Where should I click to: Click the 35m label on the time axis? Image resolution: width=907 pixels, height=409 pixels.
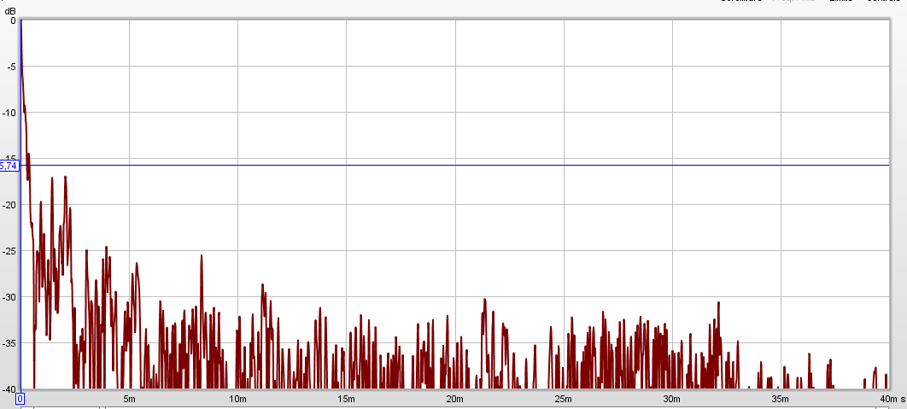click(x=781, y=399)
